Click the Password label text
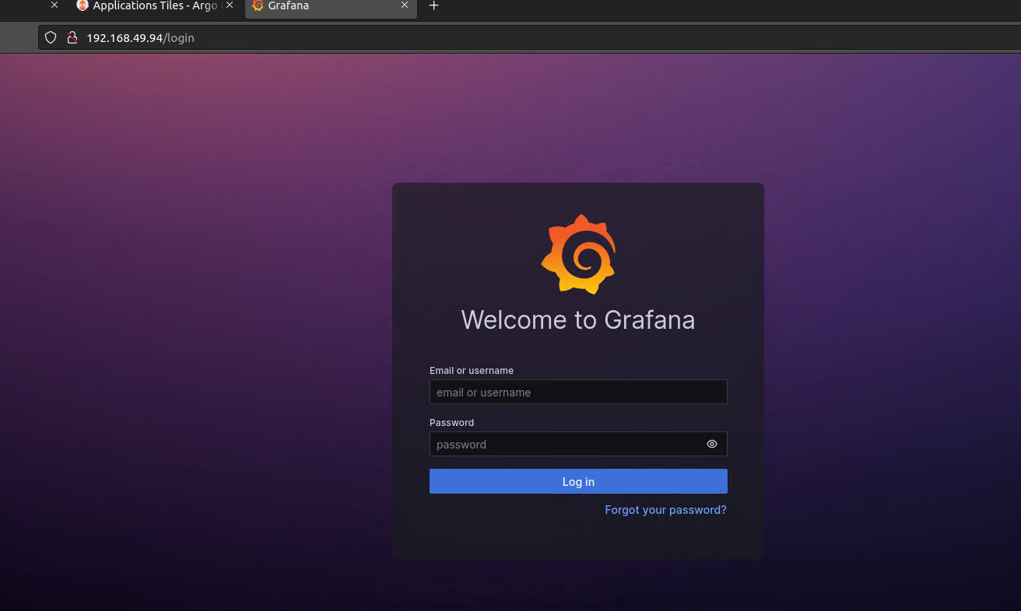Screen dimensions: 1021x611 pos(451,423)
